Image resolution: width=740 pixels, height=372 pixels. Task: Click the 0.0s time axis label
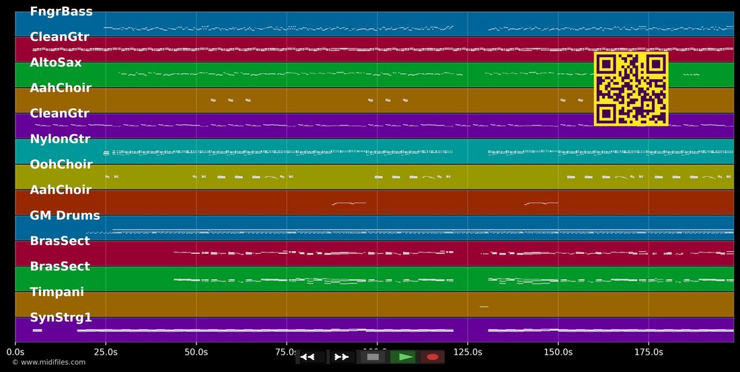click(x=15, y=352)
